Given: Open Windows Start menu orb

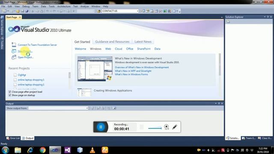Looking at the screenshot, I should 5,150.
